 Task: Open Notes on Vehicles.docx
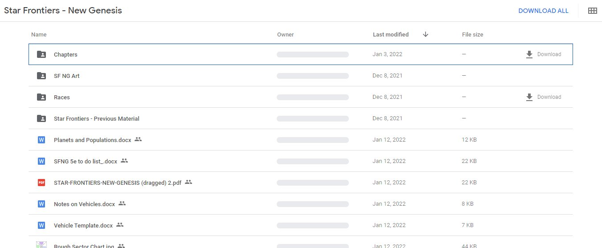(x=84, y=204)
